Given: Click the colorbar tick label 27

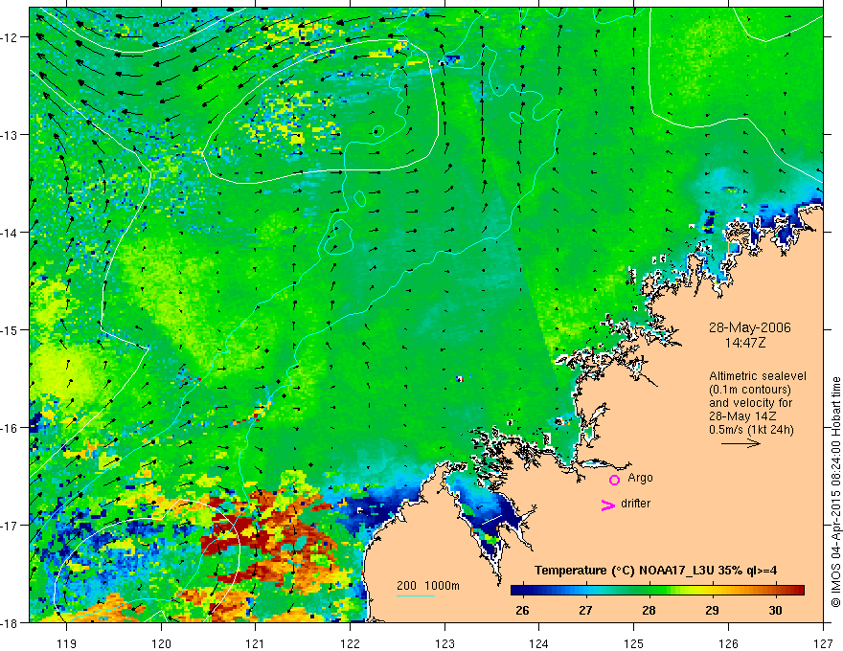Looking at the screenshot, I should pos(585,610).
